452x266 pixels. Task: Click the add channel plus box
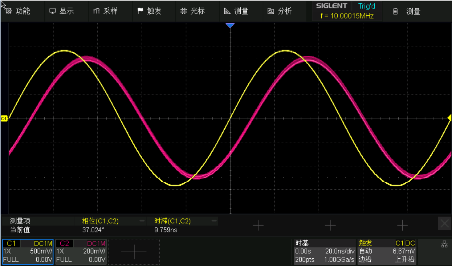(134, 251)
